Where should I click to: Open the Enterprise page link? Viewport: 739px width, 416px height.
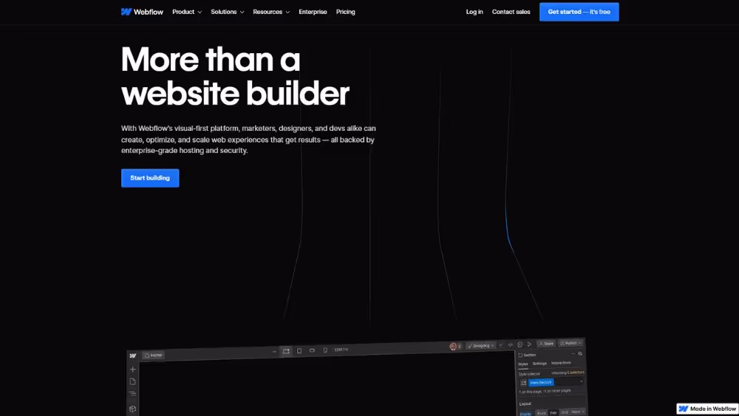313,12
